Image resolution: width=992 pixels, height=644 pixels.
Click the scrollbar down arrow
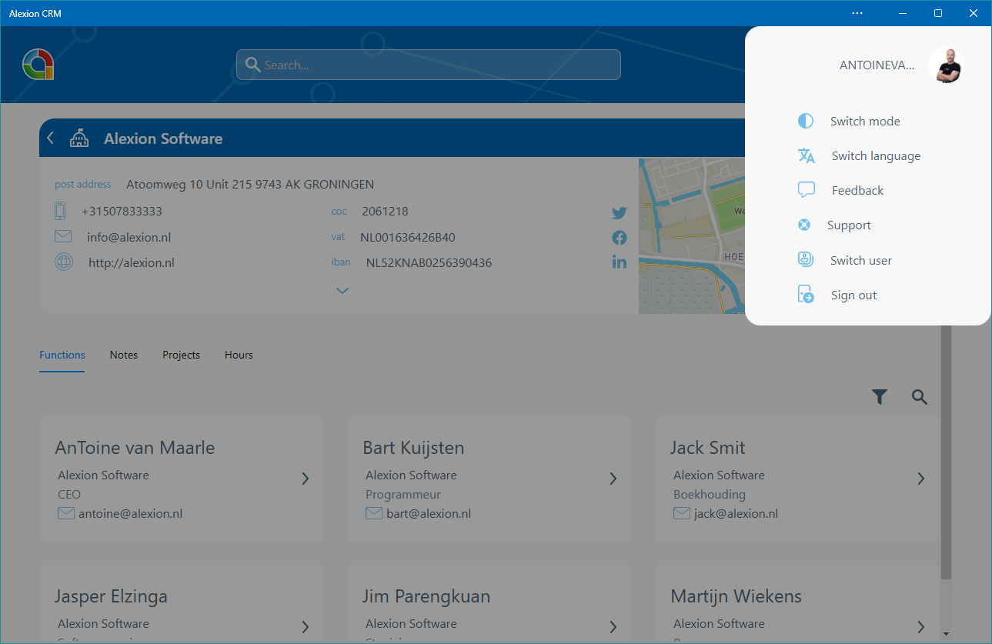[946, 635]
